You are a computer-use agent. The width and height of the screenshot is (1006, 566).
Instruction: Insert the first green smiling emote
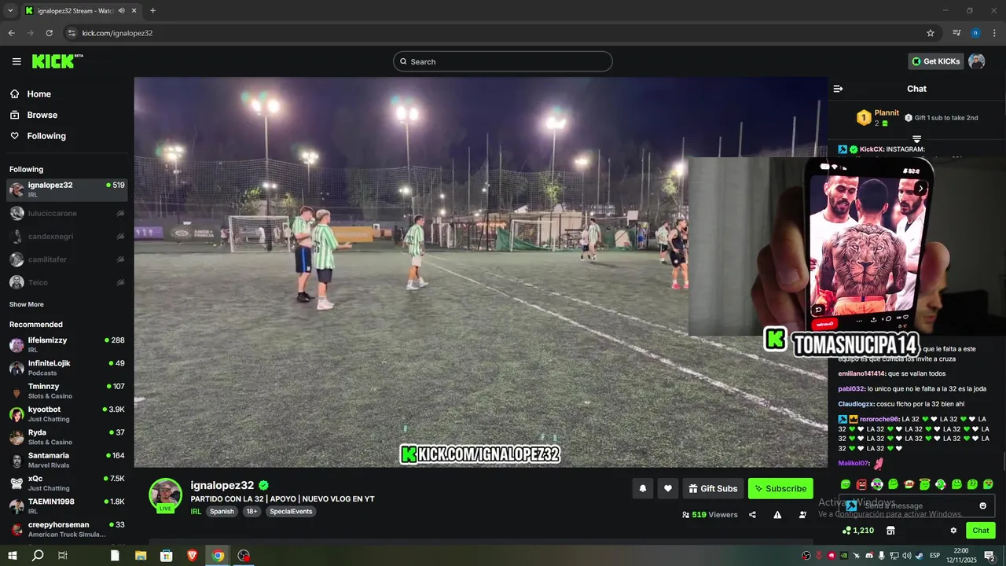pos(846,484)
